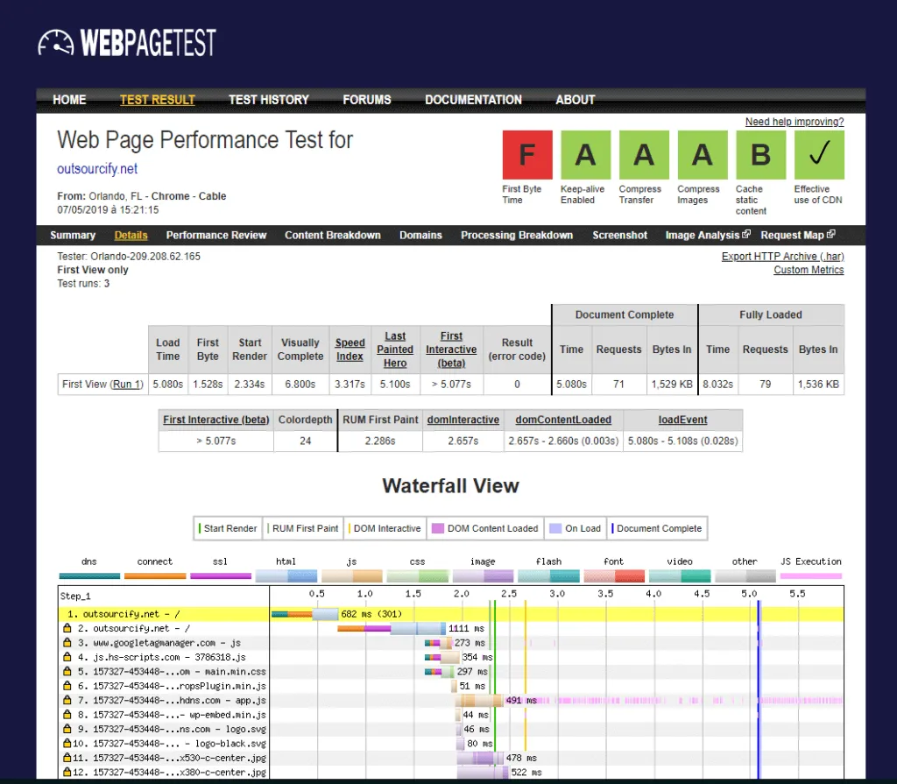The width and height of the screenshot is (897, 784).
Task: Click the connect color legend bar
Action: [x=155, y=576]
